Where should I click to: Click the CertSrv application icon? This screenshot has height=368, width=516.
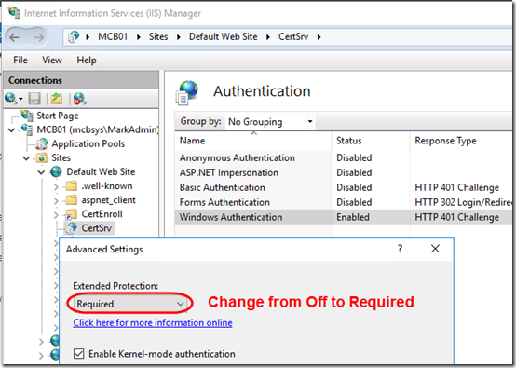click(71, 228)
